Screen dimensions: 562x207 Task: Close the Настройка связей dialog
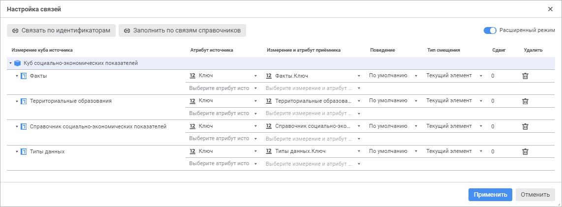(550, 9)
